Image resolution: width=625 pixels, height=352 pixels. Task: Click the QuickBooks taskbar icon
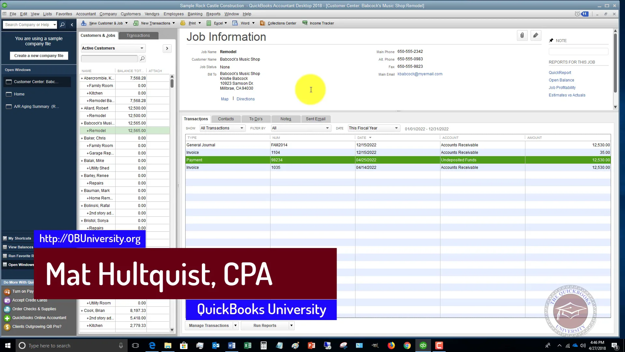point(423,345)
